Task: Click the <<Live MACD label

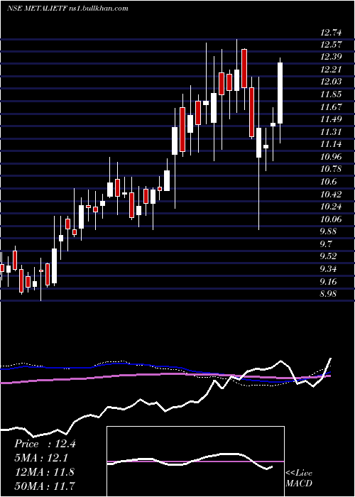Action: pyautogui.click(x=299, y=479)
